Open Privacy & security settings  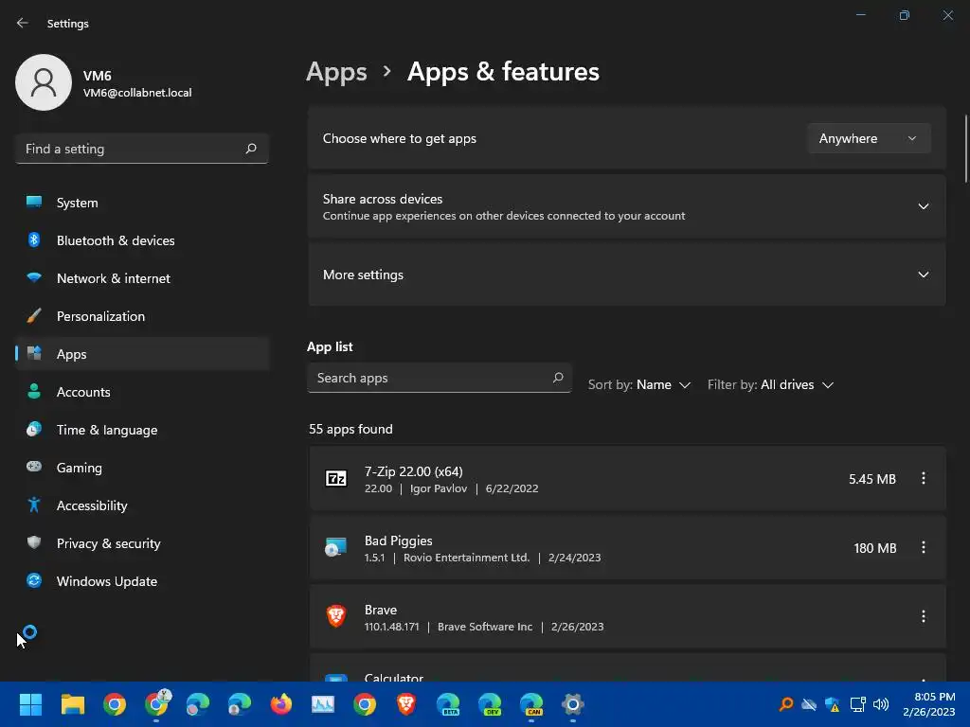pyautogui.click(x=142, y=543)
